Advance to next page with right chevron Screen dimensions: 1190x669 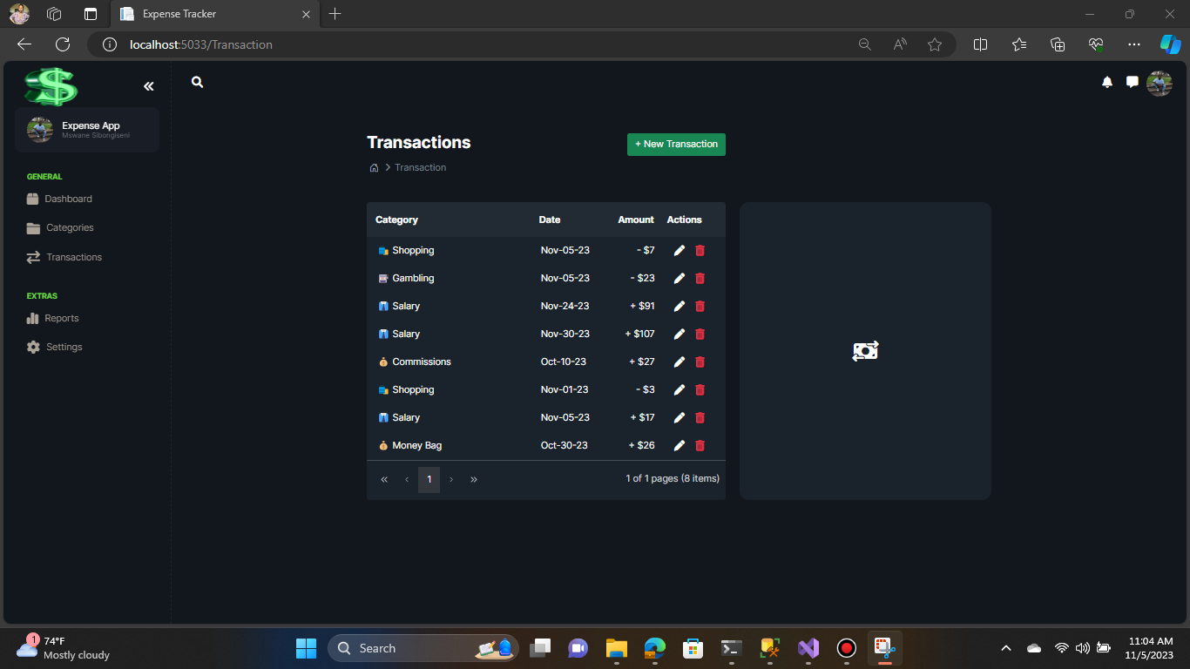point(451,479)
